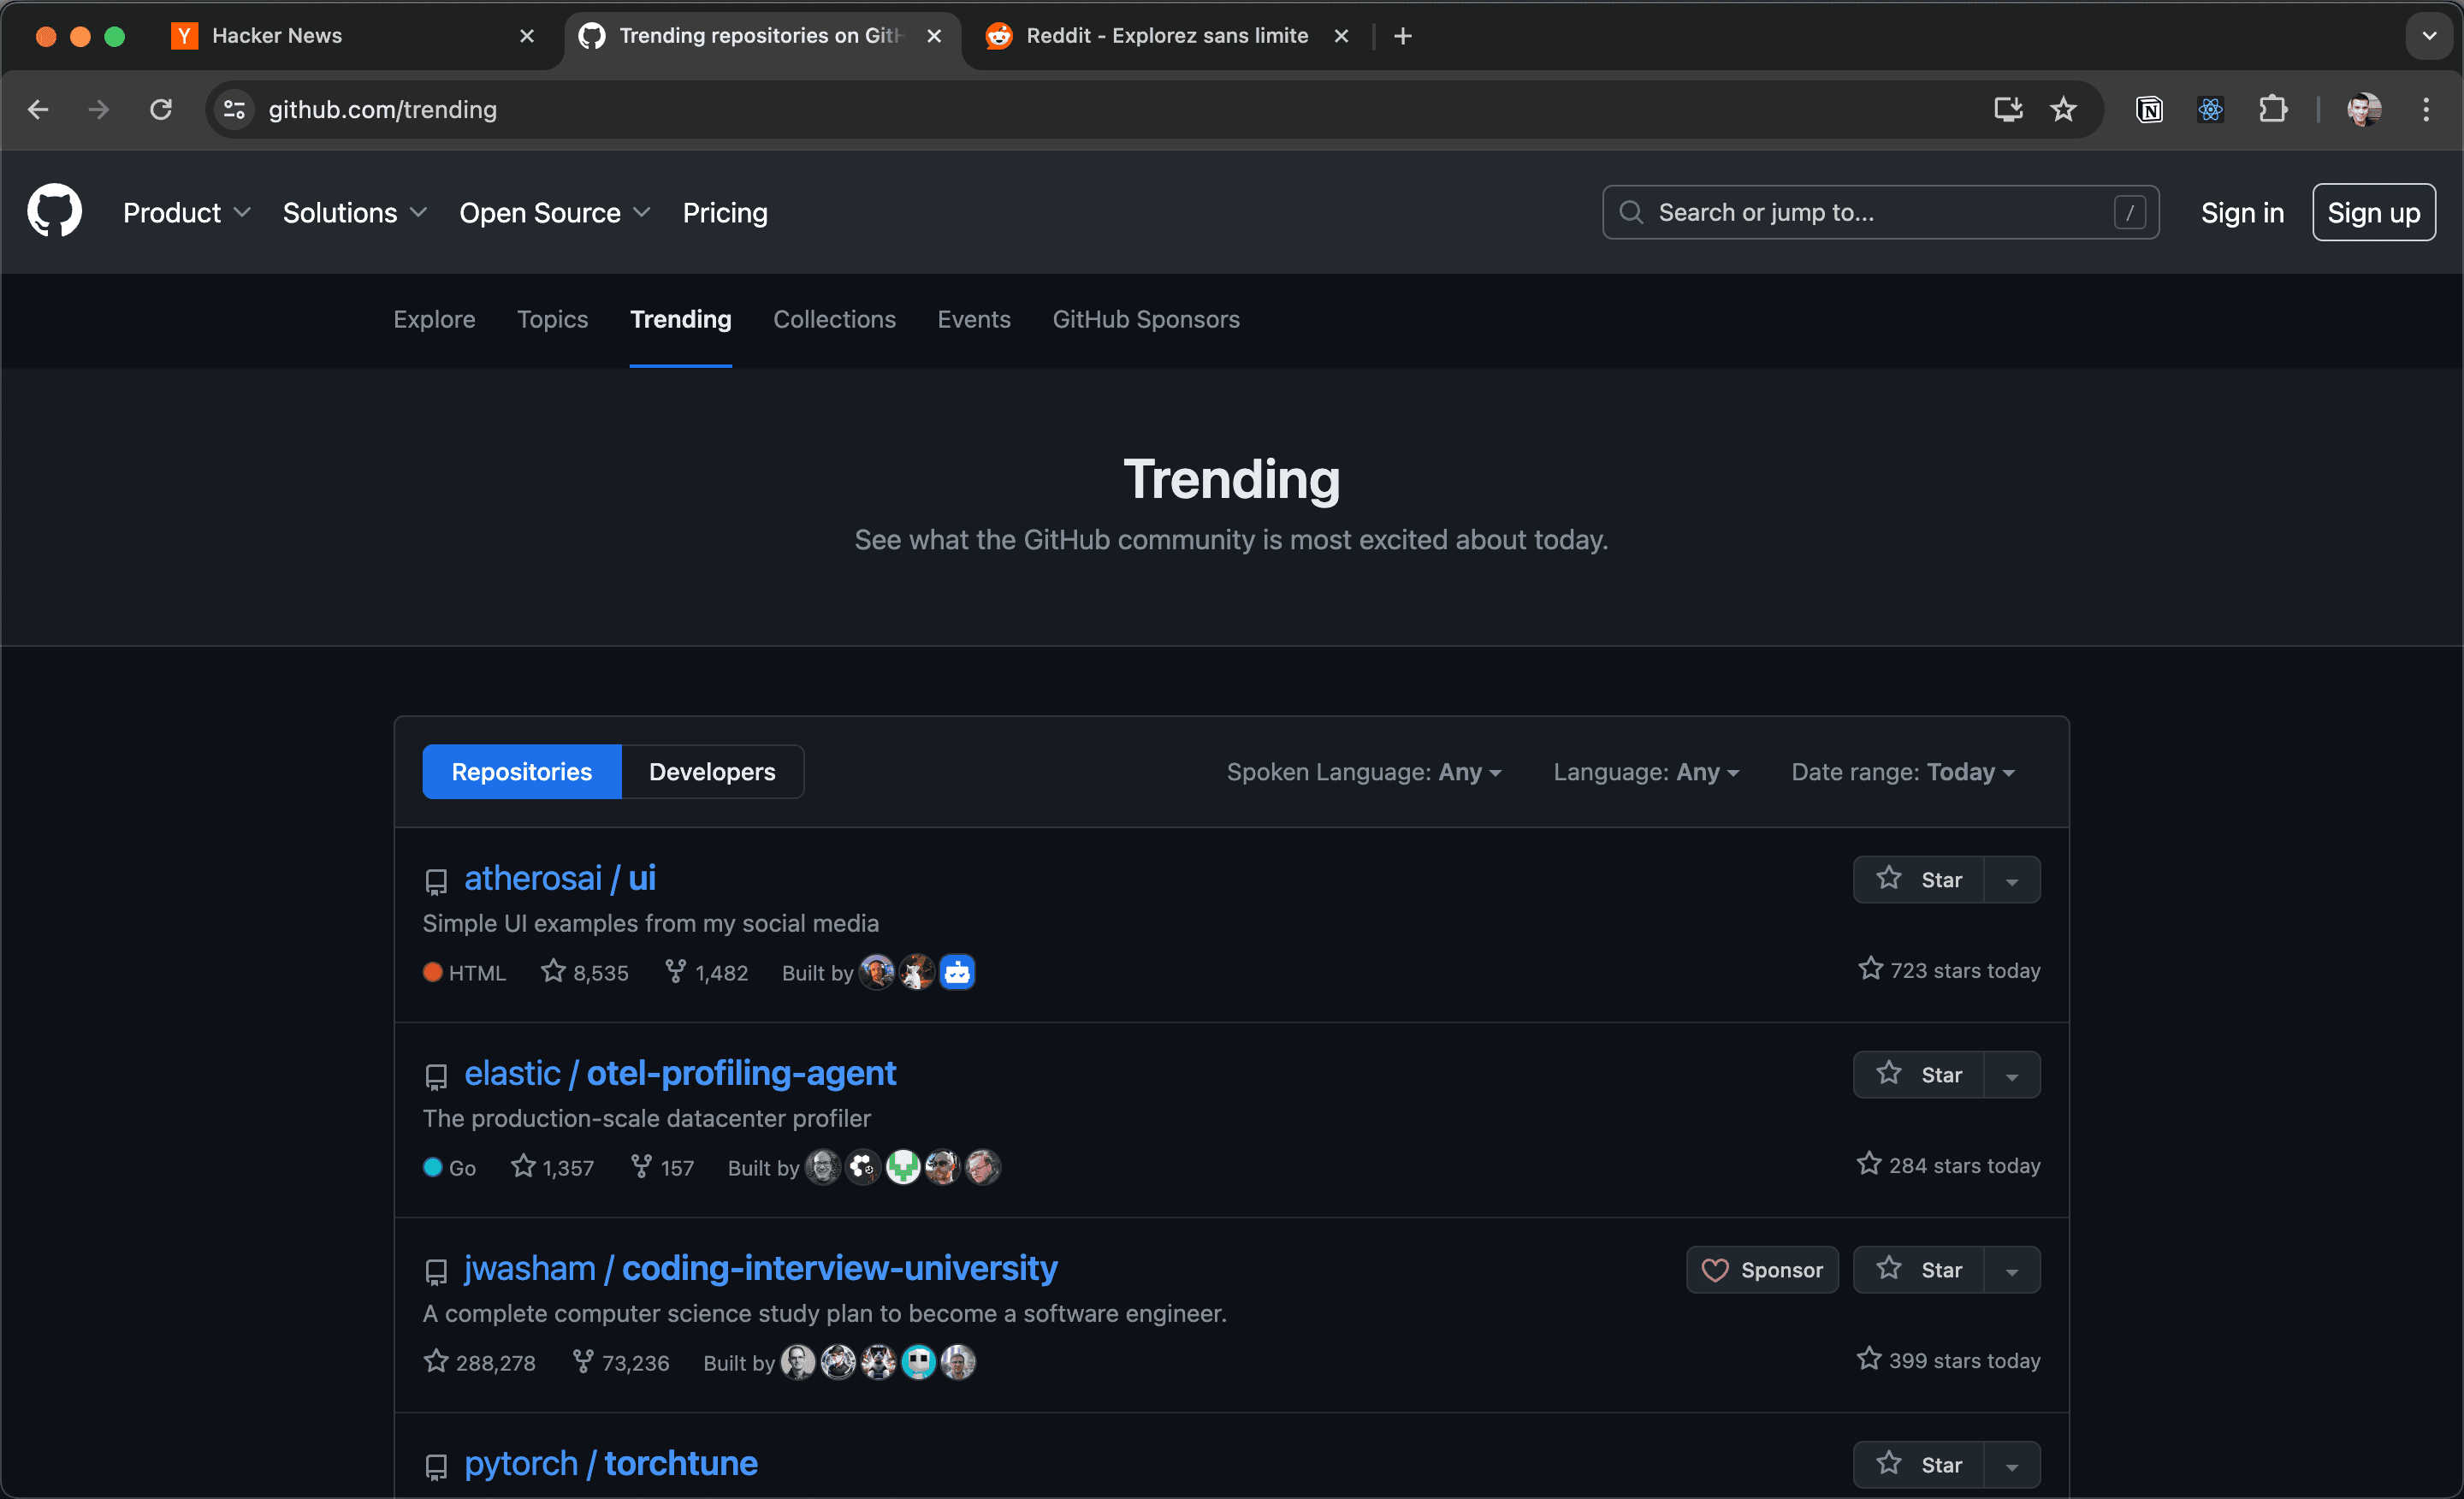Screen dimensions: 2464x1499
Task: Open site information icon in address bar
Action: pyautogui.click(x=234, y=109)
